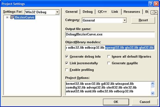Click Project Options scroll down arrow
The height and width of the screenshot is (107, 160).
coord(152,93)
